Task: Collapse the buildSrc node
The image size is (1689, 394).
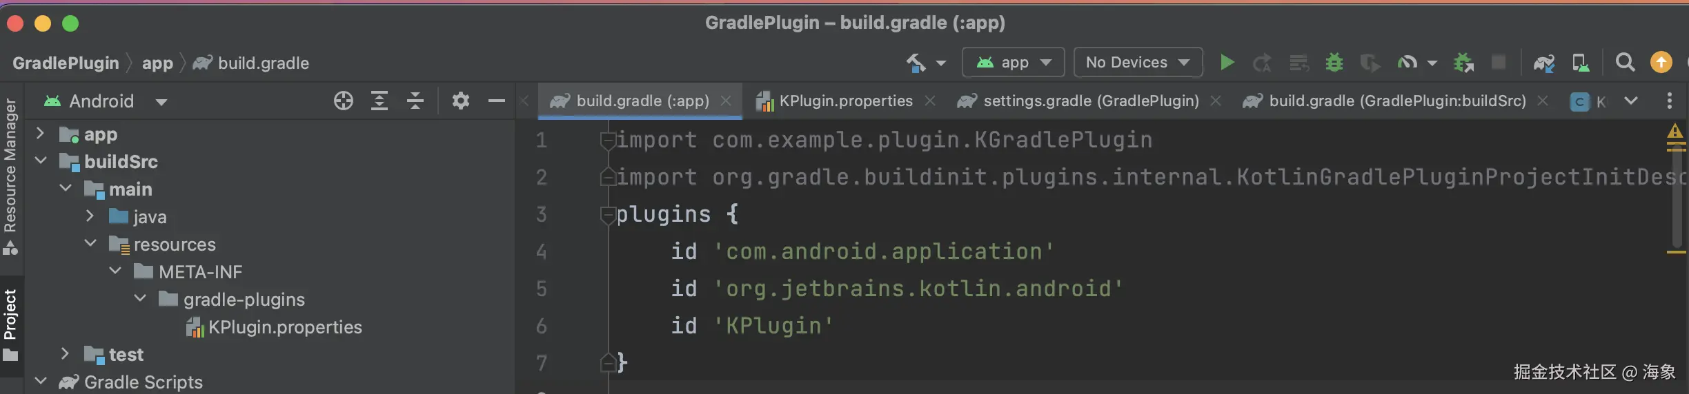Action: pos(41,161)
